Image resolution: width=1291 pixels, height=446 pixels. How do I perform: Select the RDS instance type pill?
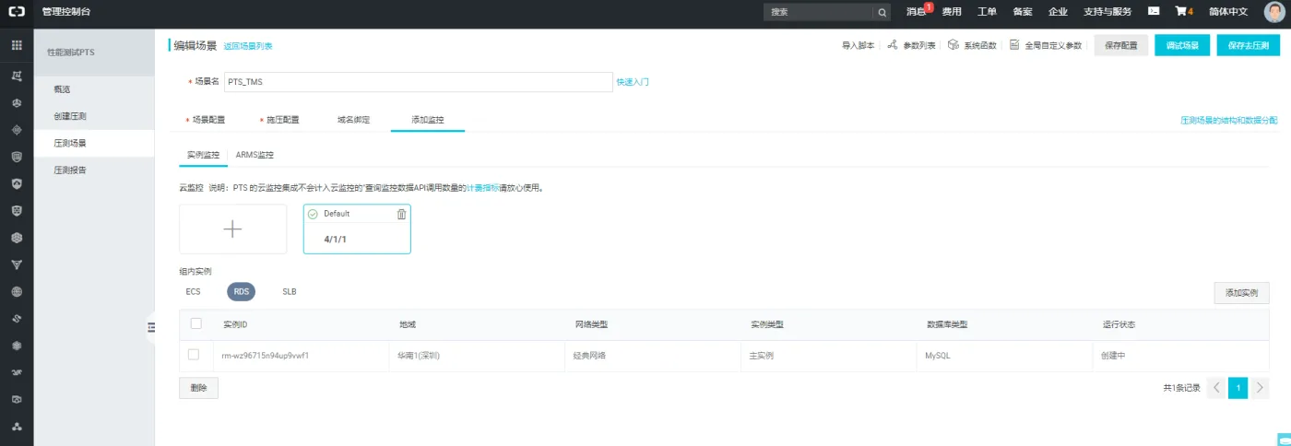tap(241, 291)
